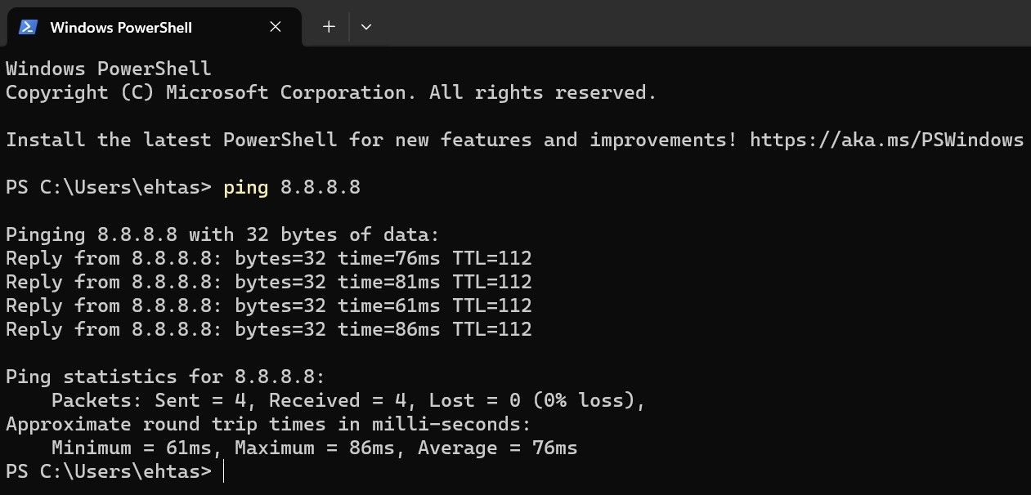Open the https://aka.ms/PSWindows link
This screenshot has width=1031, height=495.
click(885, 140)
